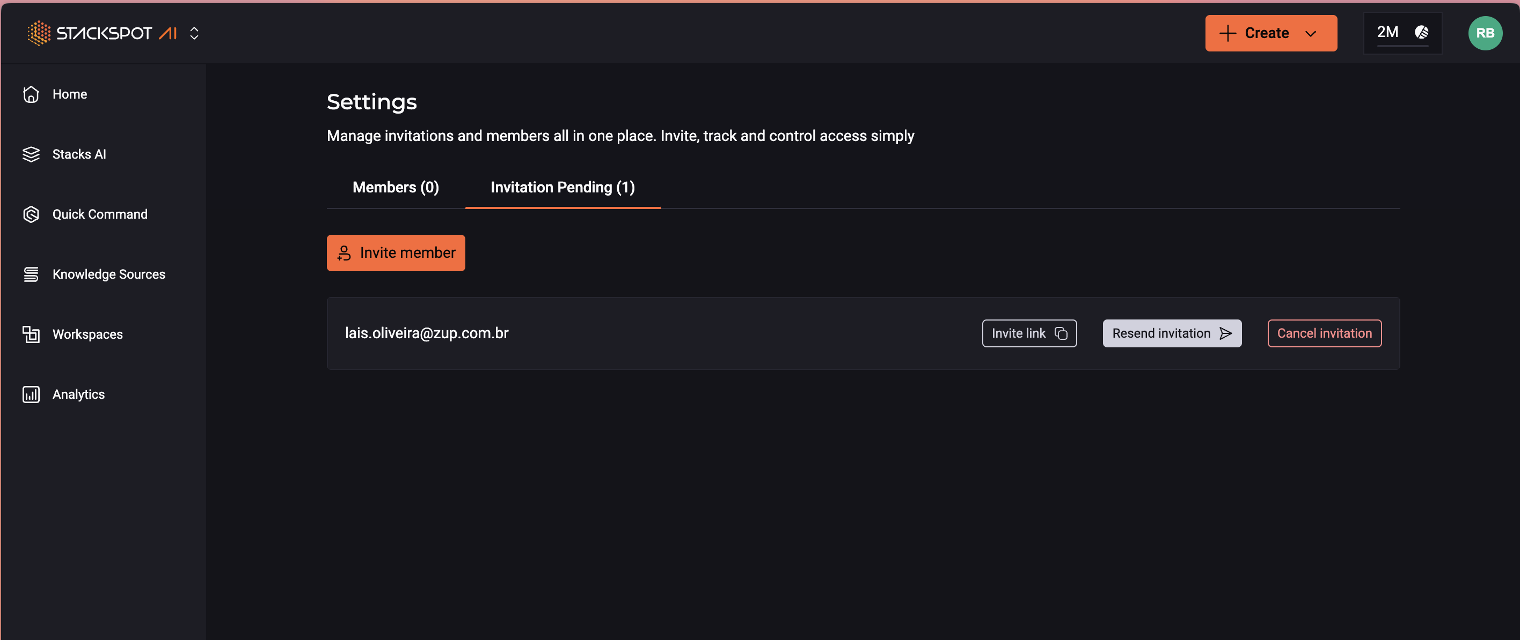Click the Workspaces sidebar icon

32,334
